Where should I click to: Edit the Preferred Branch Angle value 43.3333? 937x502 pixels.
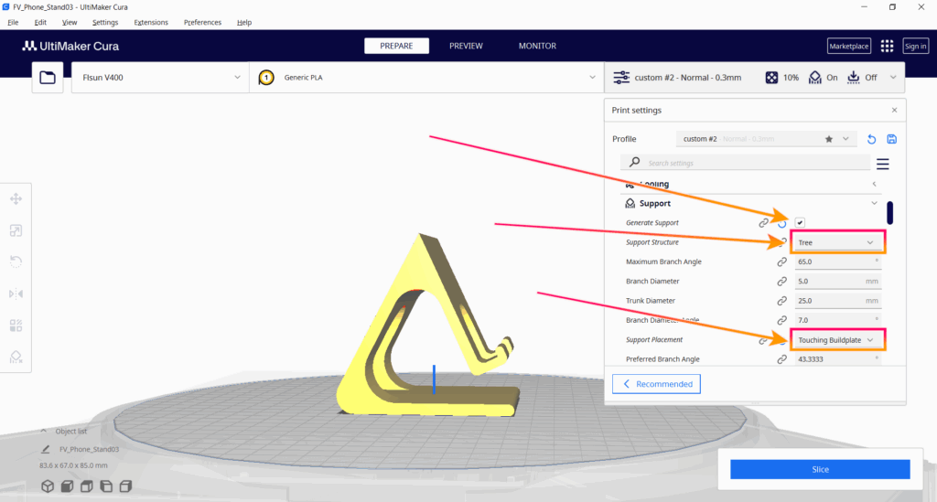(x=838, y=359)
